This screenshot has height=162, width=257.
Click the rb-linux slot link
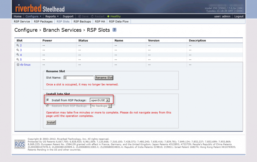tap(25, 65)
